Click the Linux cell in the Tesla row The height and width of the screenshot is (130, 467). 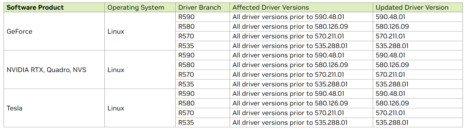[116, 108]
